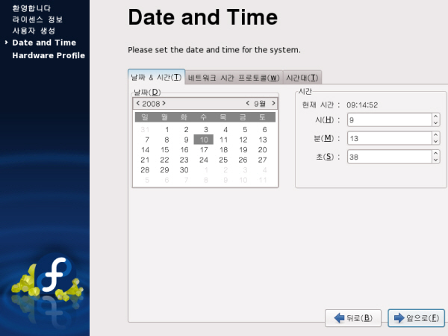This screenshot has height=336, width=448.
Task: Click the 뒤로 (Back) button
Action: click(x=353, y=318)
